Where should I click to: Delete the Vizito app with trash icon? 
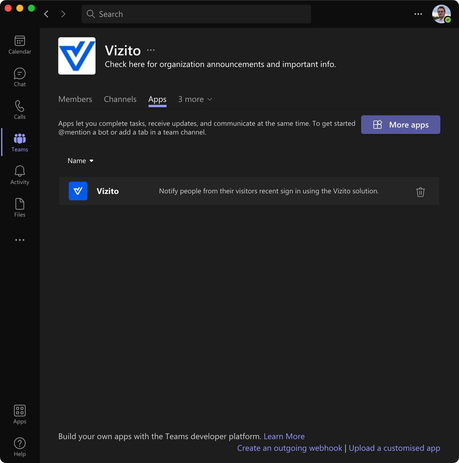pyautogui.click(x=420, y=192)
